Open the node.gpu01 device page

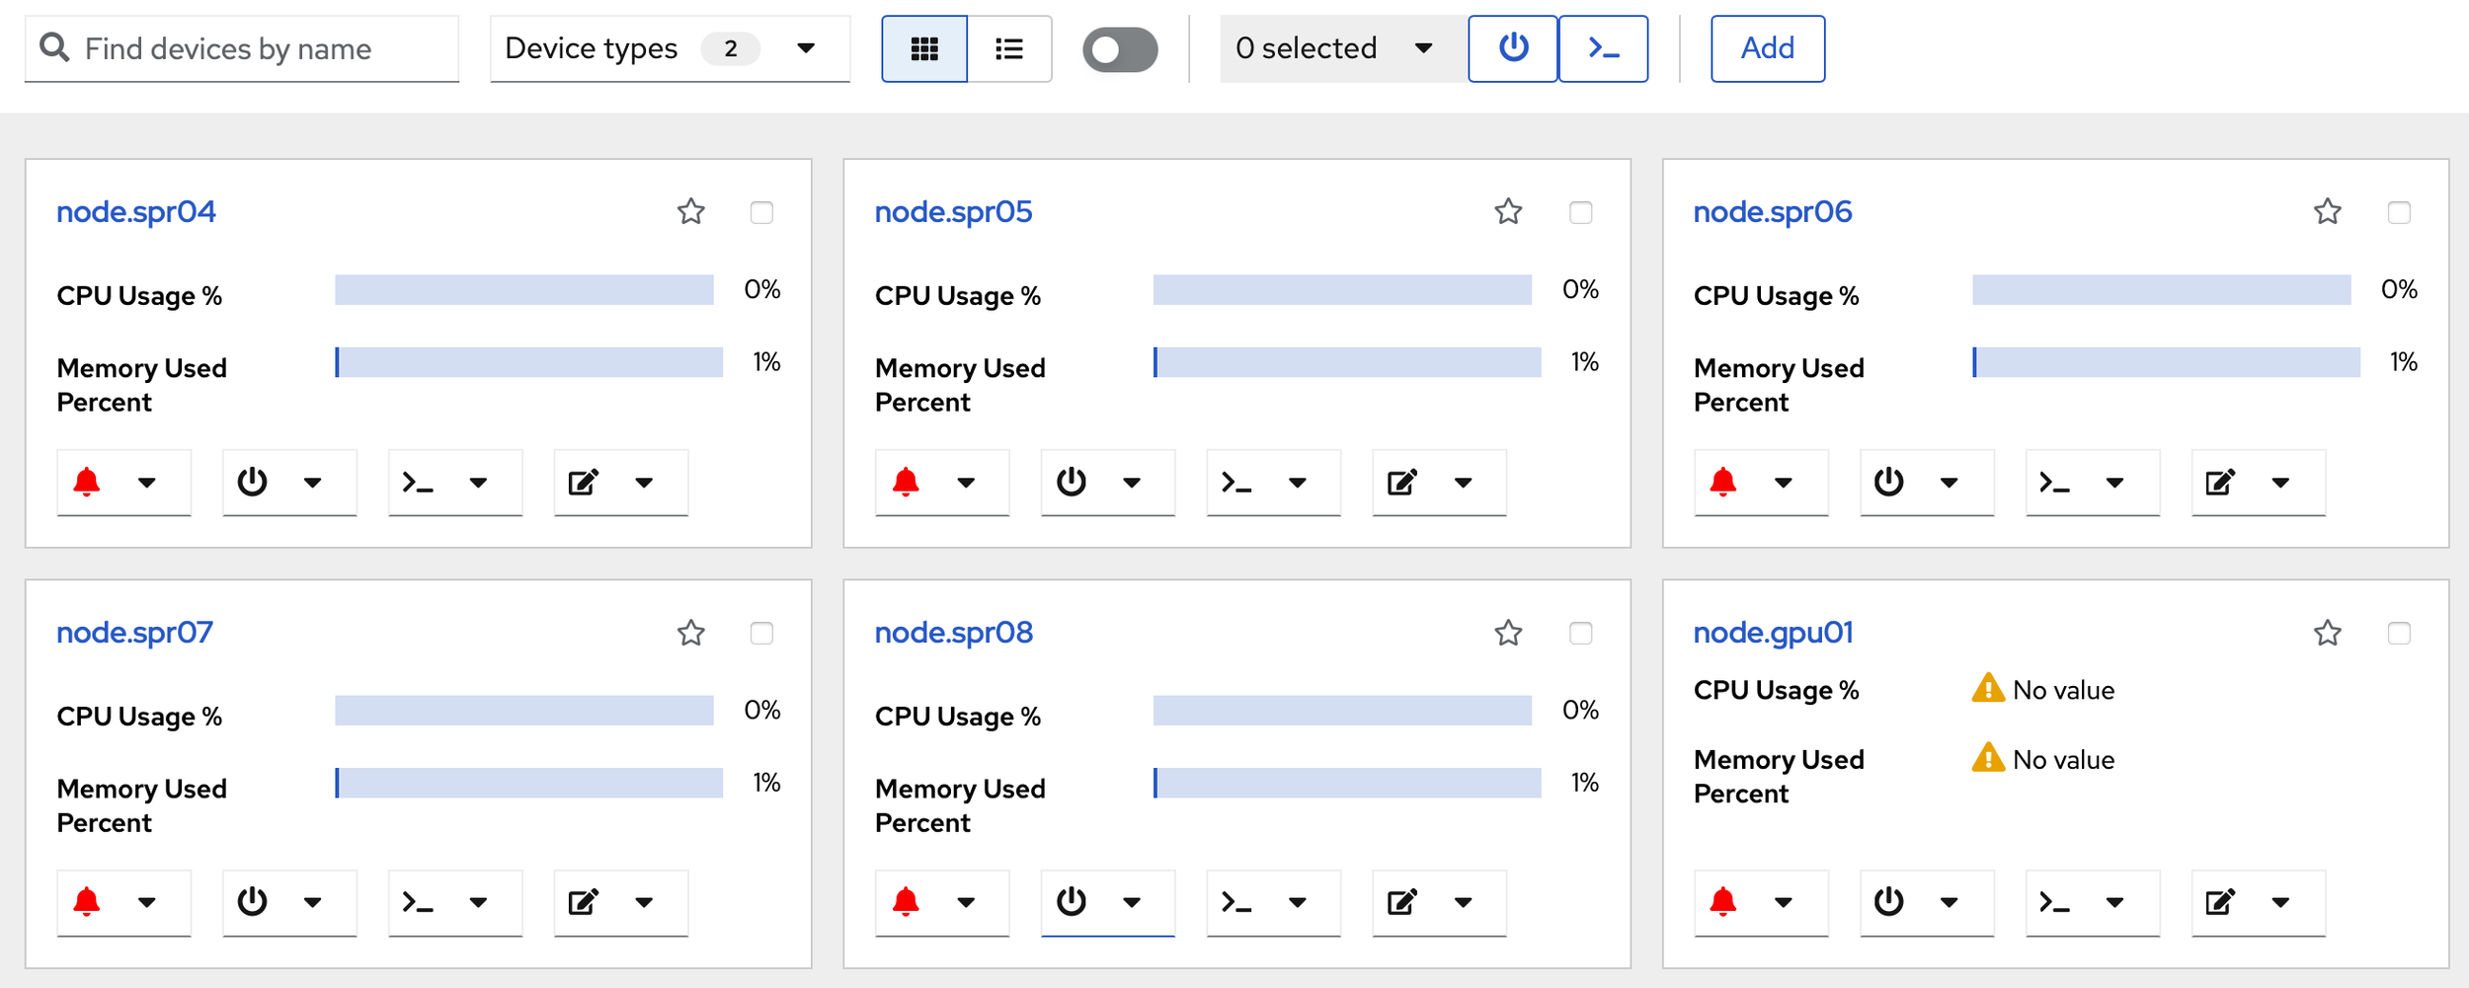(1773, 633)
